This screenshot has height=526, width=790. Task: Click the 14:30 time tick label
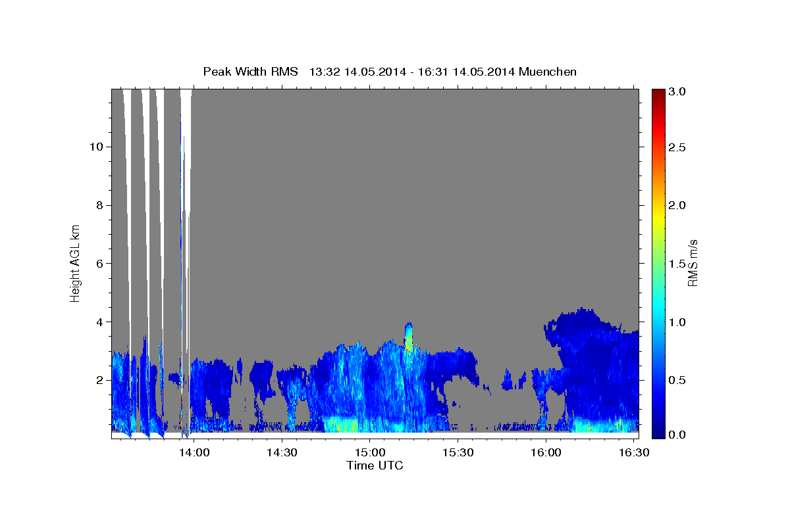click(282, 453)
